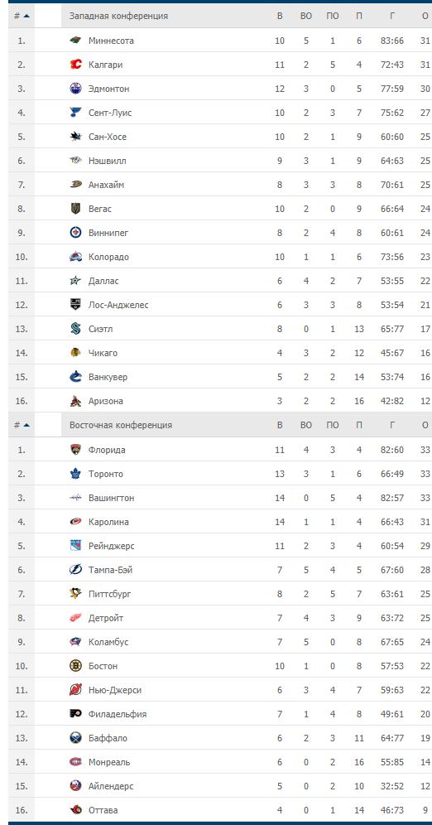
Task: Open the Колорадо team link
Action: (x=108, y=257)
